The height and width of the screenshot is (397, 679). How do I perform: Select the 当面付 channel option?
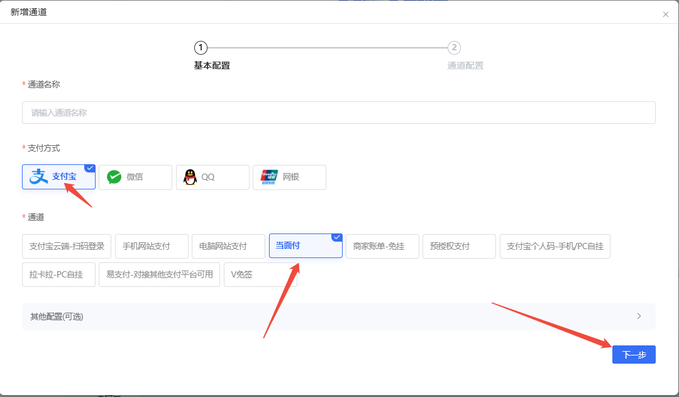(306, 245)
